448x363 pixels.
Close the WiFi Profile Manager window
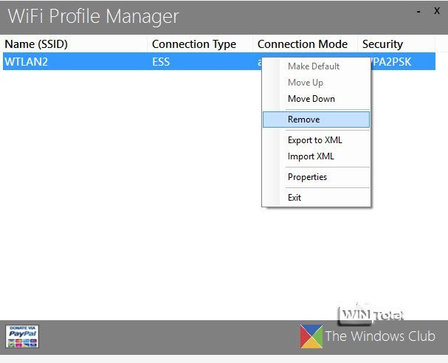click(436, 11)
